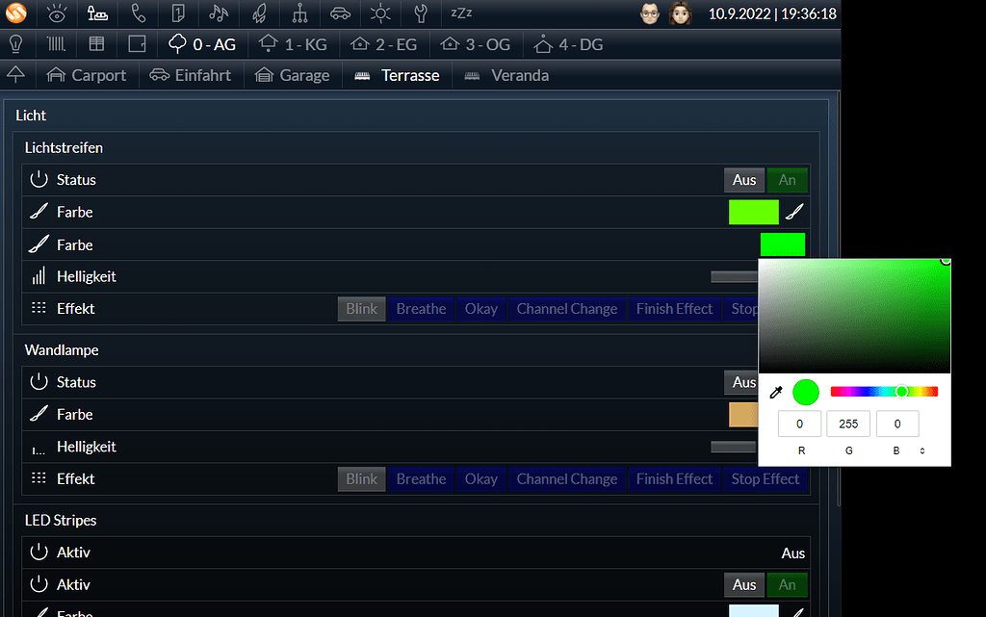The height and width of the screenshot is (617, 986).
Task: Open the Einfahrt room tab
Action: pos(191,75)
